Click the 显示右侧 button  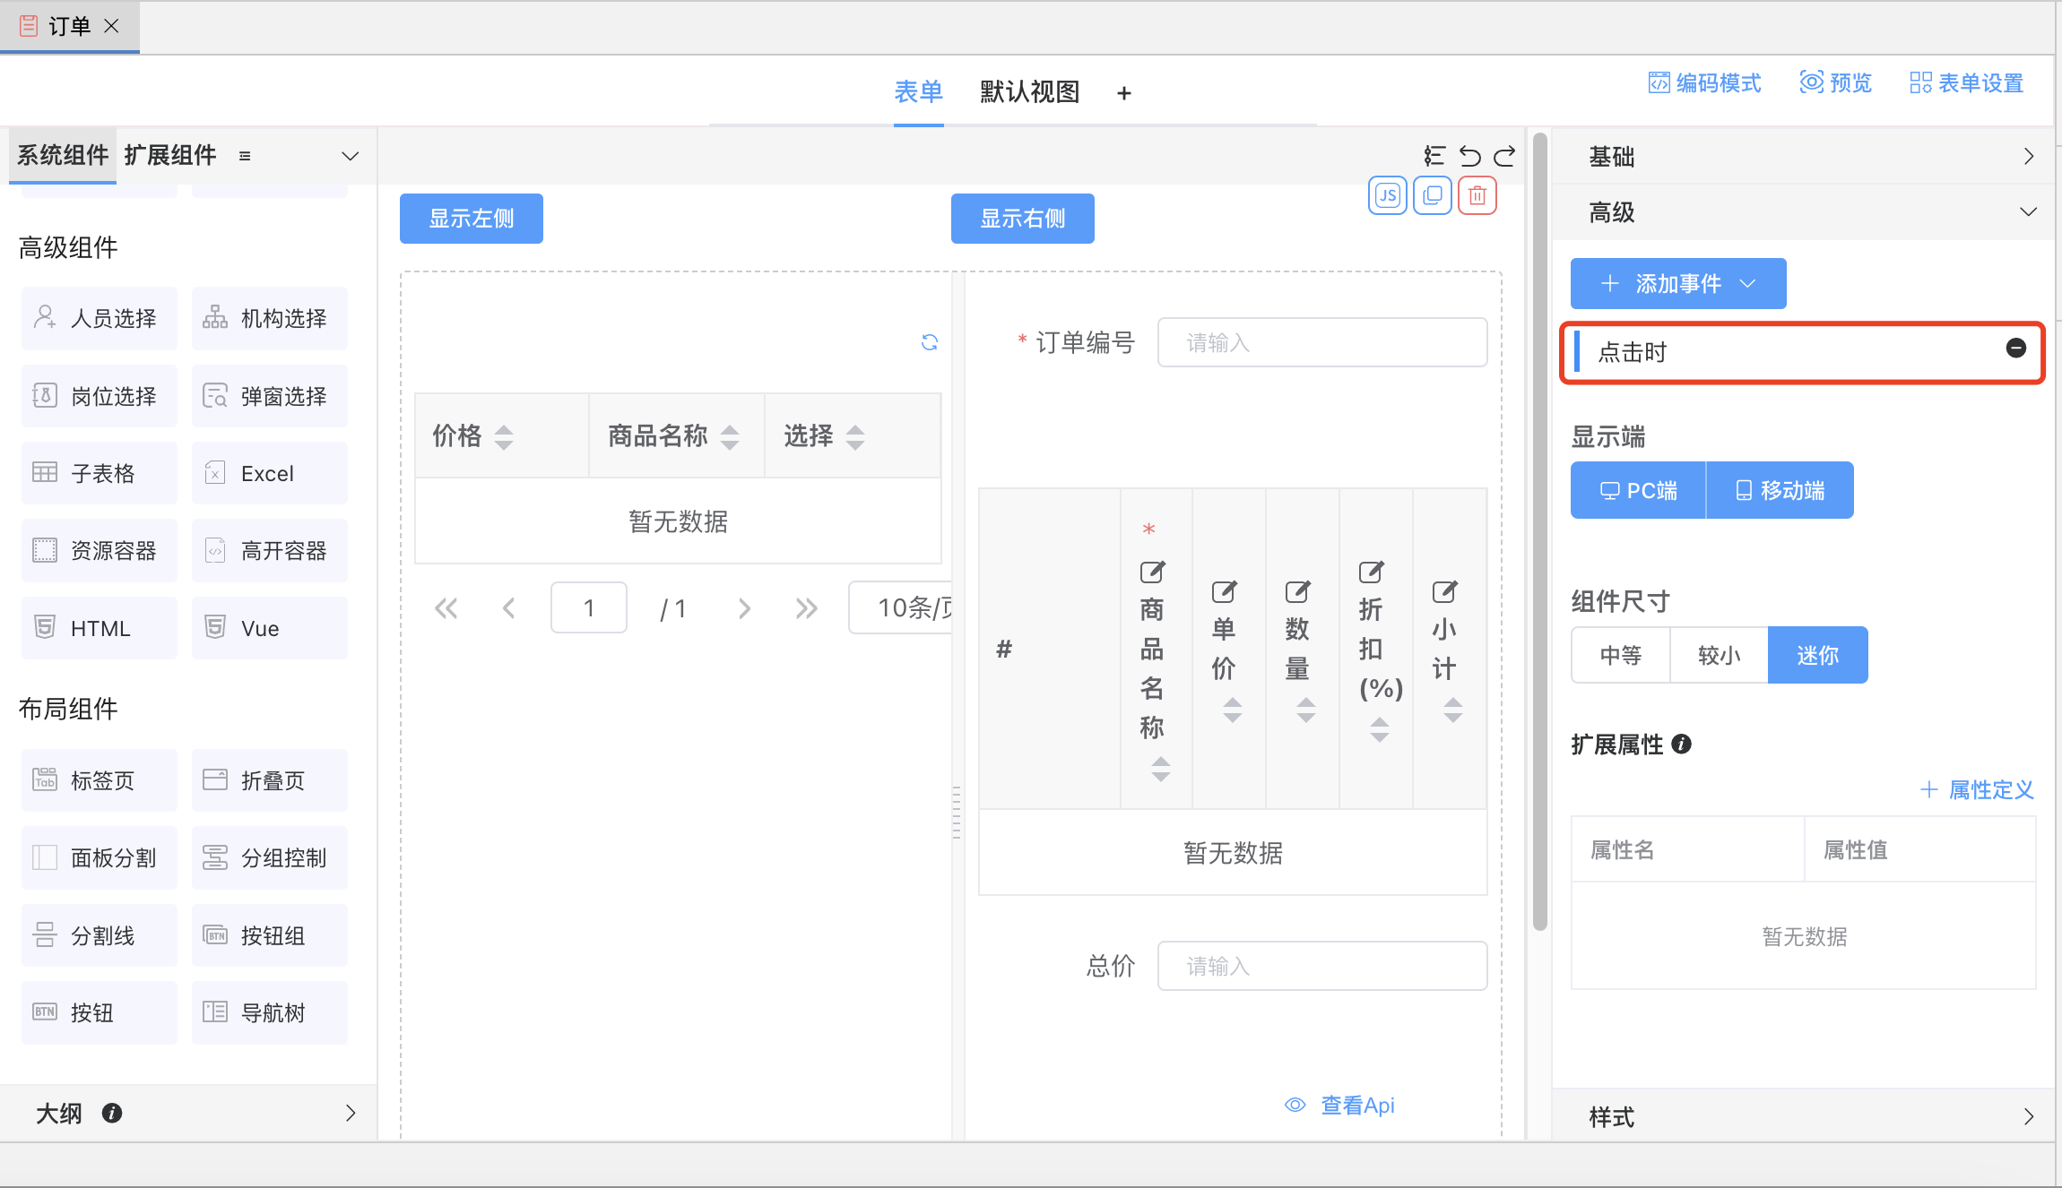1022,219
